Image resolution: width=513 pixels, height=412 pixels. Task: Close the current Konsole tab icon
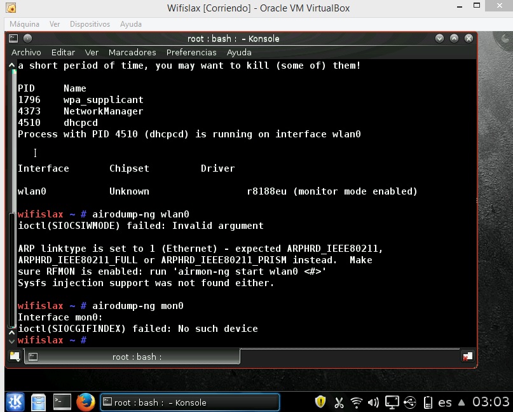tap(467, 357)
